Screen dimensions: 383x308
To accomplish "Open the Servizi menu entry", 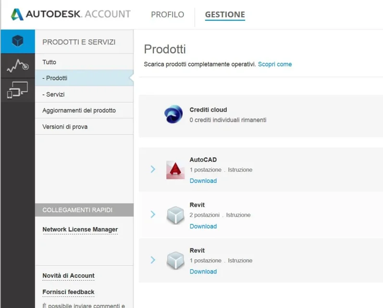I will [84, 94].
